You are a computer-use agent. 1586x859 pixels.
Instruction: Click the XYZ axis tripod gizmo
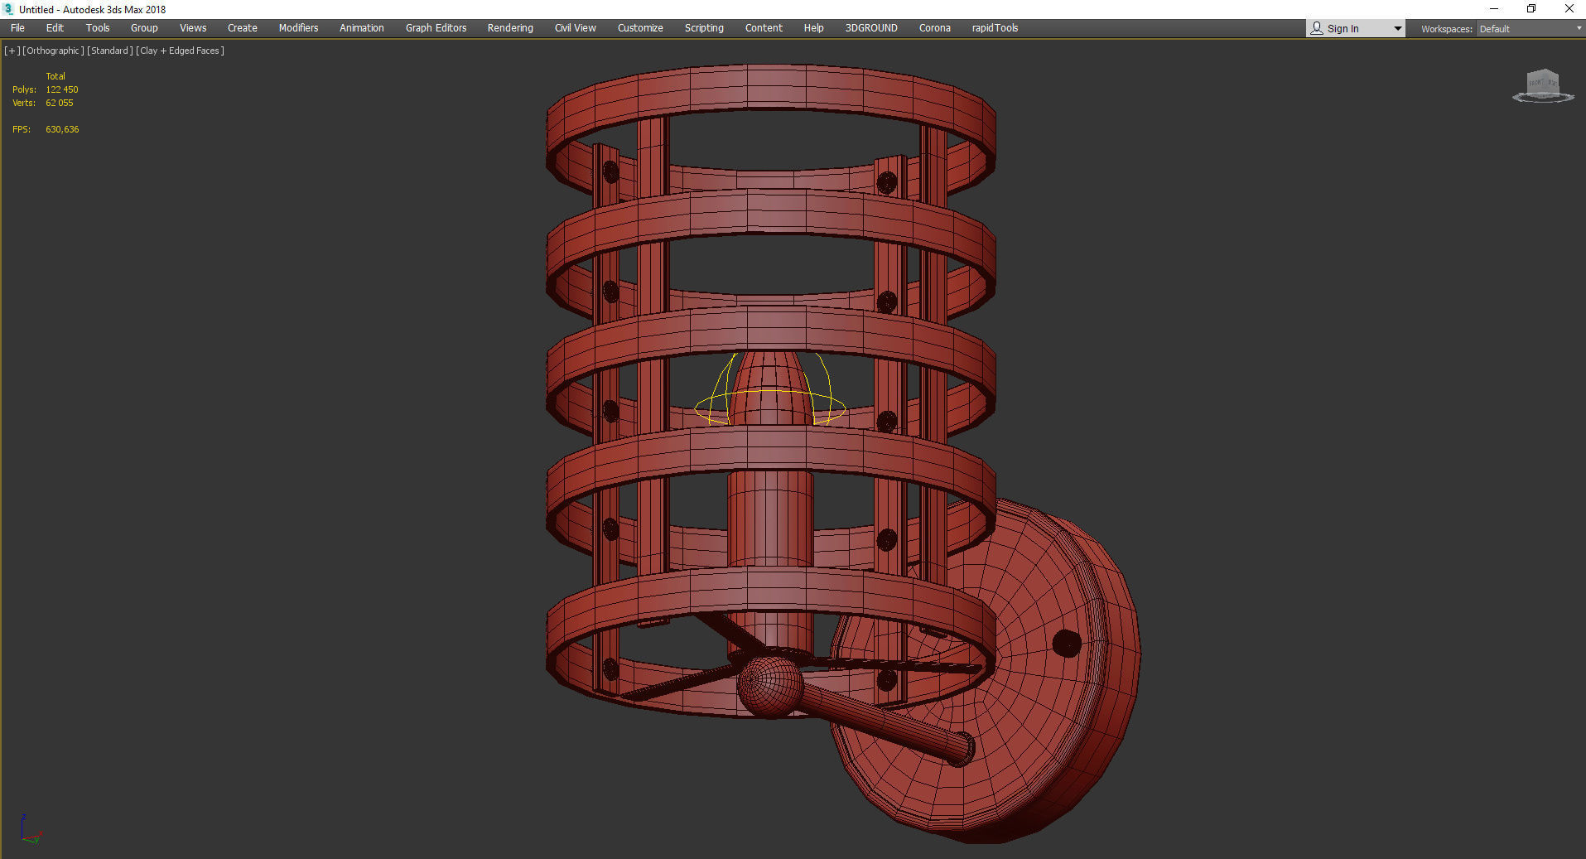click(x=30, y=829)
